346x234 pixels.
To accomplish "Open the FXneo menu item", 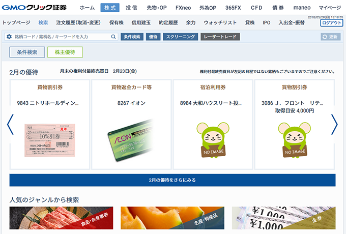I will coord(184,8).
